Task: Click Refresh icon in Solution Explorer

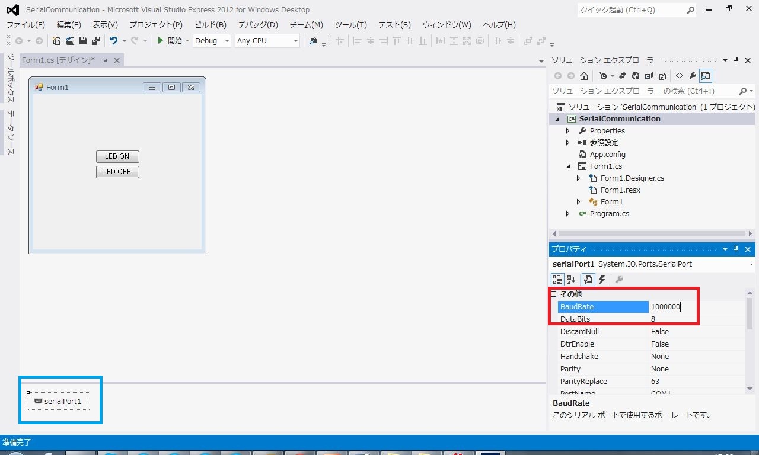Action: click(x=636, y=76)
